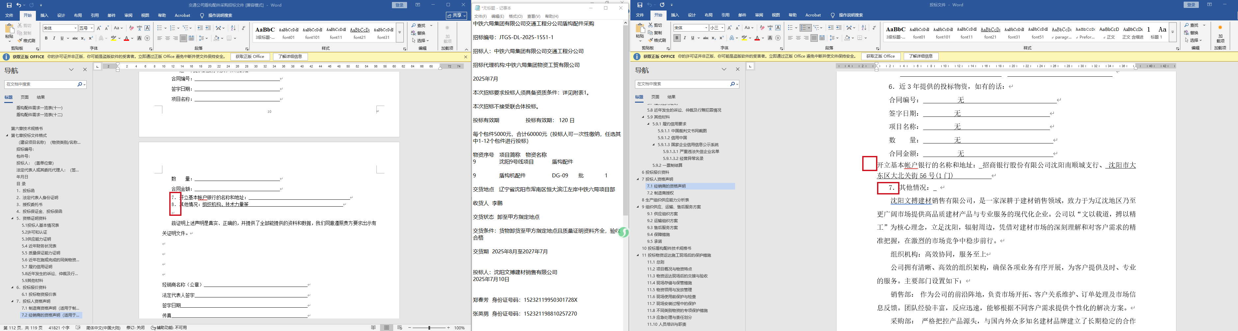The image size is (1238, 331).
Task: Shrink font size in 投标文件 Word window
Action: coord(738,28)
